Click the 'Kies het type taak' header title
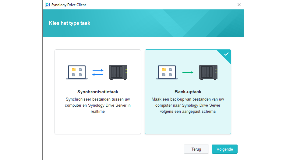The width and height of the screenshot is (286, 160). pyautogui.click(x=69, y=23)
